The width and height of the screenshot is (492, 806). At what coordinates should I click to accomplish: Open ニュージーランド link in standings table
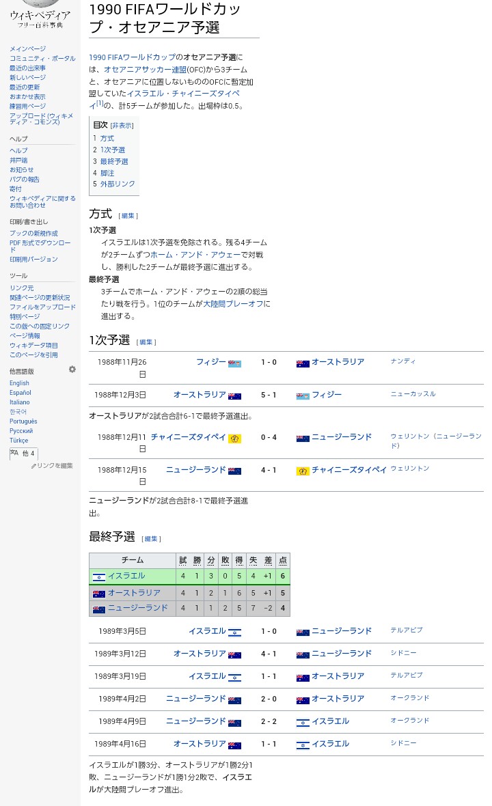point(138,608)
